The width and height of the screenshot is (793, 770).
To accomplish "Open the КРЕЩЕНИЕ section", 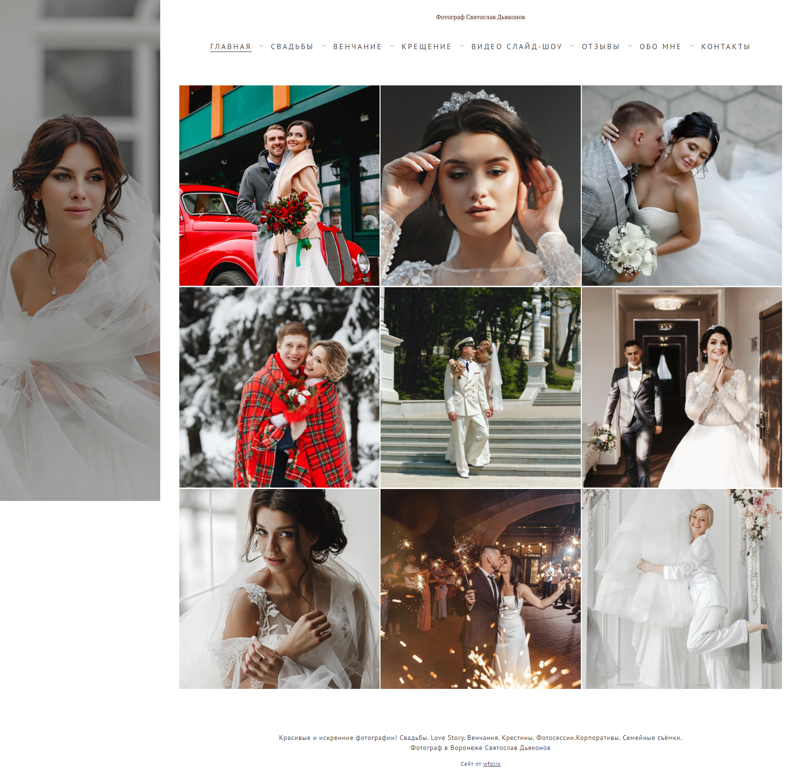I will pos(427,47).
